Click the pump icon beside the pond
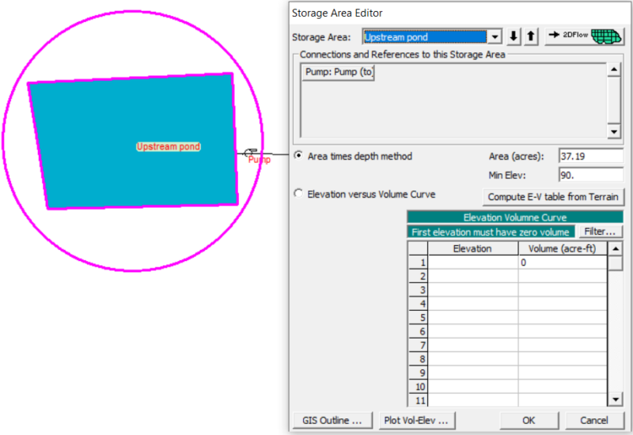The height and width of the screenshot is (435, 633). tap(250, 152)
